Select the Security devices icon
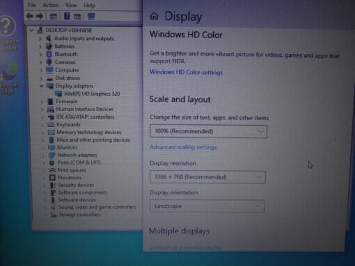The width and height of the screenshot is (355, 266). pos(53,185)
